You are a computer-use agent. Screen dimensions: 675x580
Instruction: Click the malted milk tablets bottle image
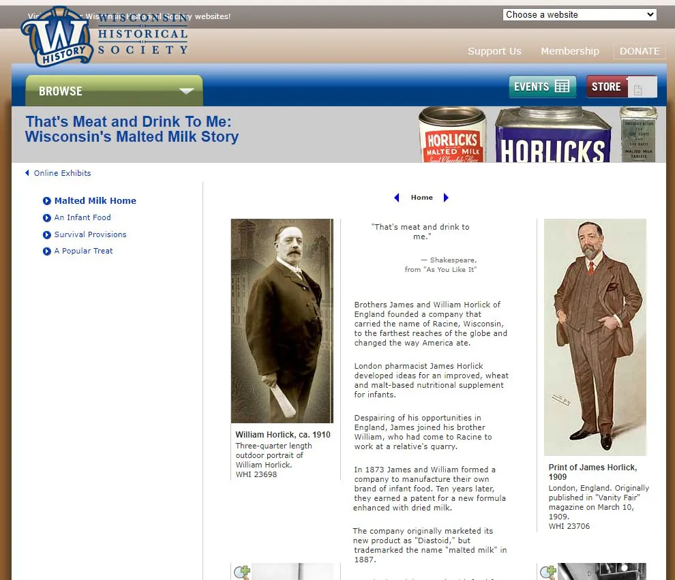tap(638, 135)
